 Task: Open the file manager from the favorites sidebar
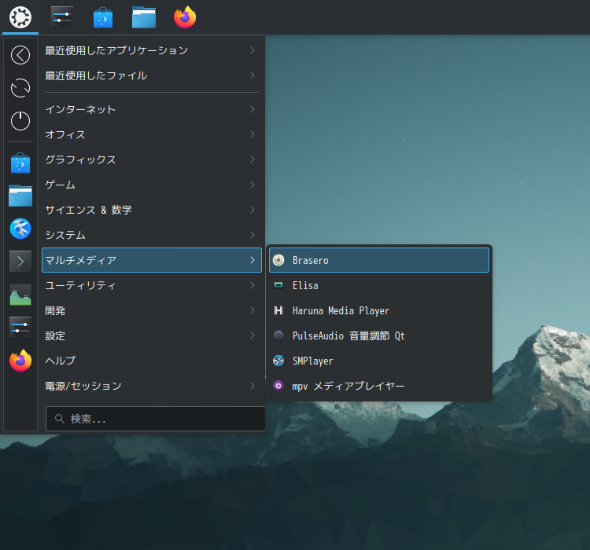pos(20,196)
